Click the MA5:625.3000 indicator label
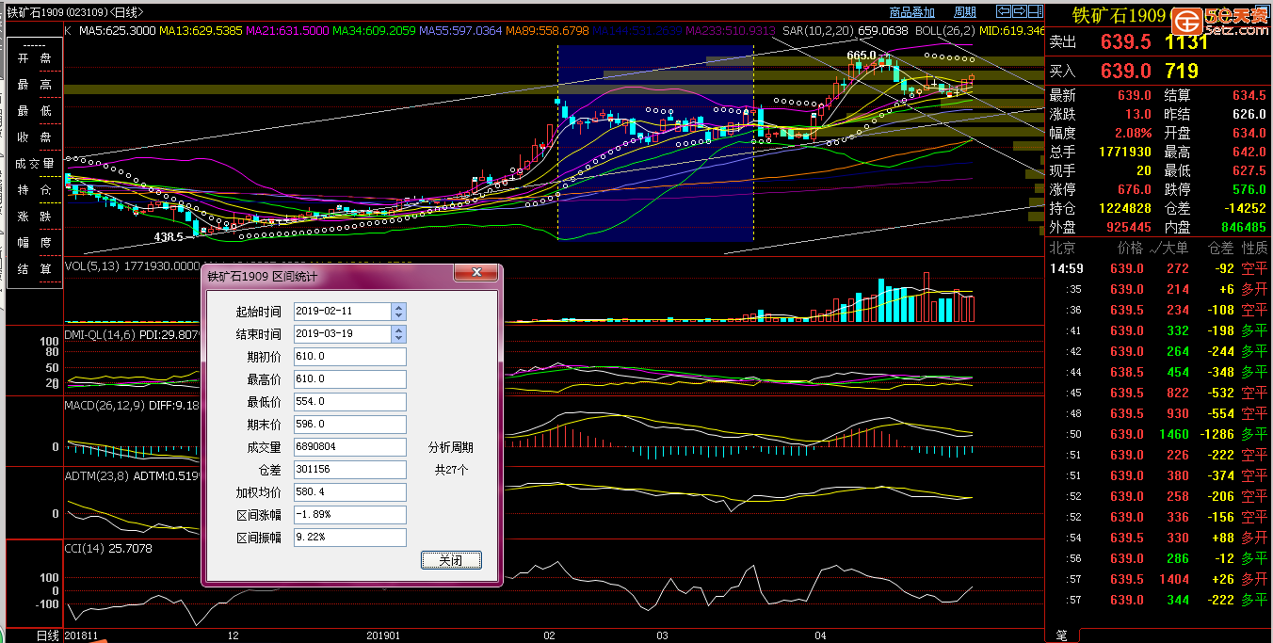 [118, 31]
